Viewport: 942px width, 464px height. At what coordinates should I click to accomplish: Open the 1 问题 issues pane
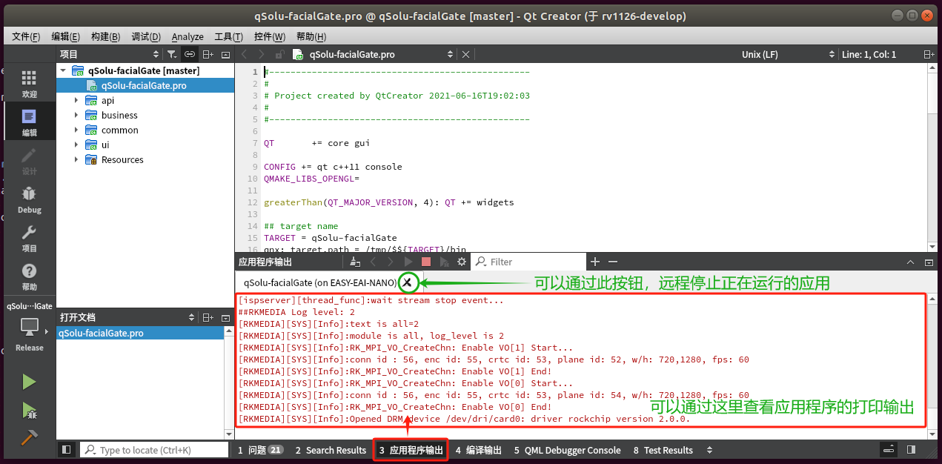(x=260, y=450)
